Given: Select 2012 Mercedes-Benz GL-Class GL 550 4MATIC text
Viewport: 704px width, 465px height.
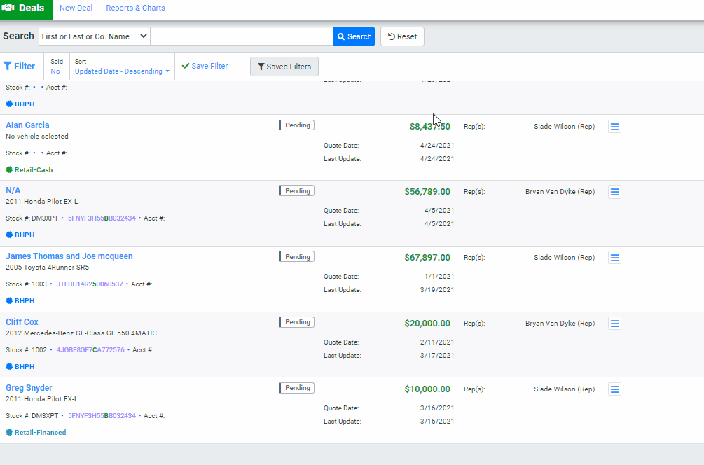Looking at the screenshot, I should tap(81, 333).
